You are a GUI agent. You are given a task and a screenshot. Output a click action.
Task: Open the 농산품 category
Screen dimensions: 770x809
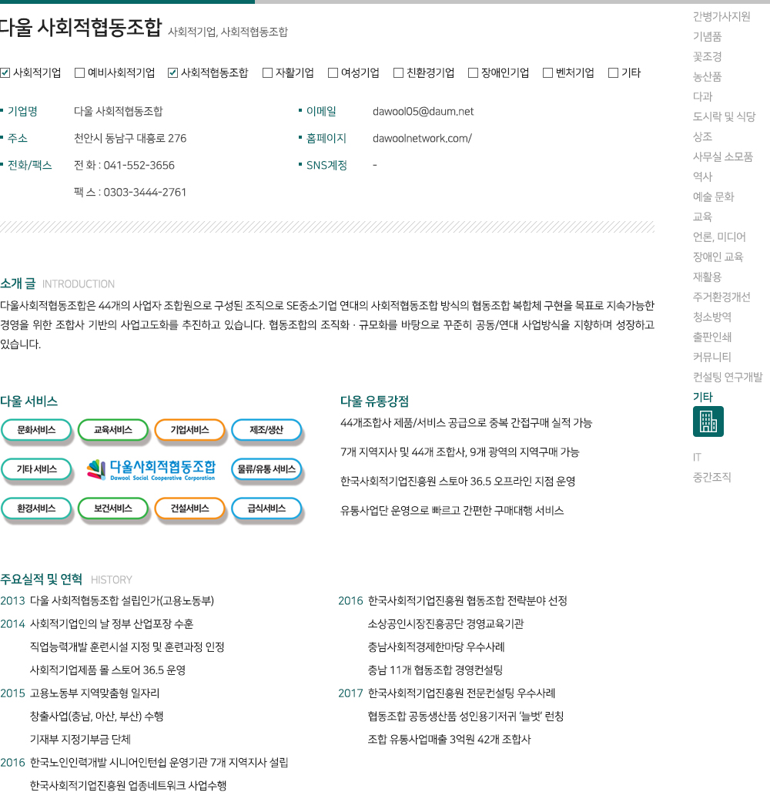pyautogui.click(x=707, y=77)
